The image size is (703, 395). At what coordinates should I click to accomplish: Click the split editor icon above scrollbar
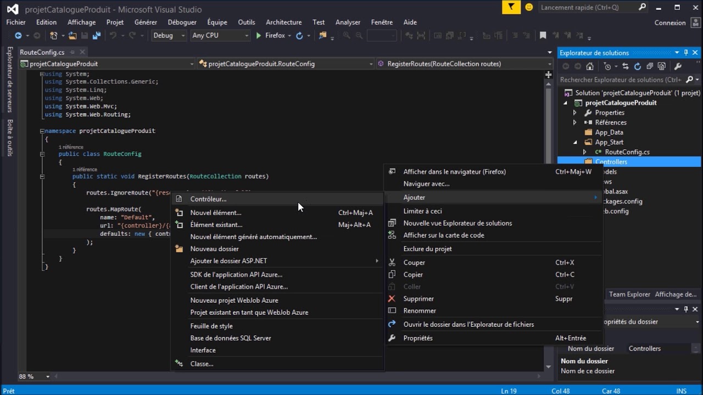point(549,75)
